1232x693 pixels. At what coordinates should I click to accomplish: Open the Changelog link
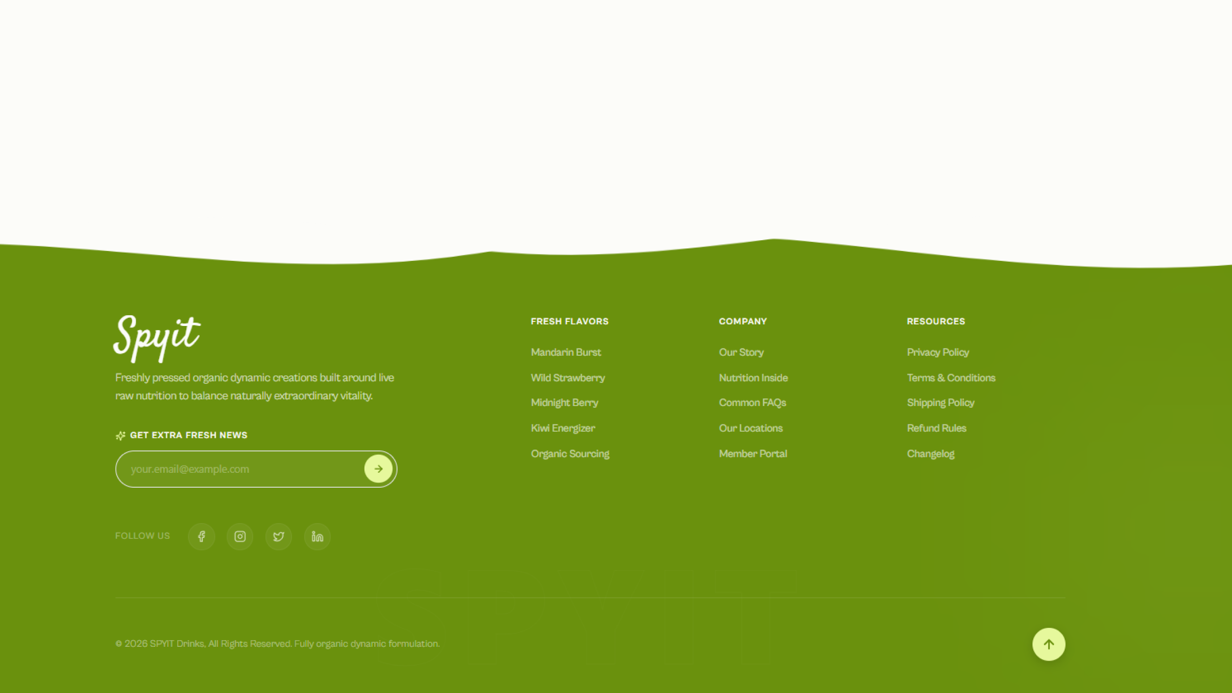(x=931, y=454)
